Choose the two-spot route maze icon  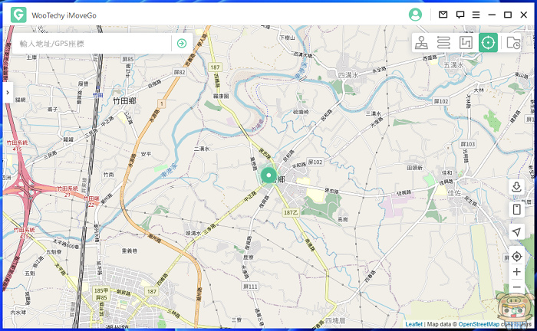[x=465, y=43]
